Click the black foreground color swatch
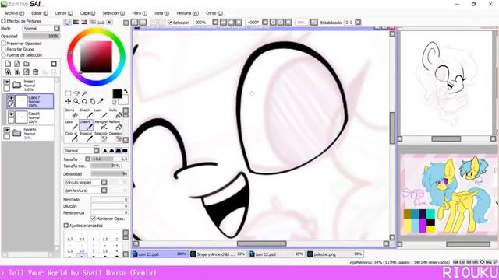This screenshot has width=499, height=280. [x=117, y=93]
